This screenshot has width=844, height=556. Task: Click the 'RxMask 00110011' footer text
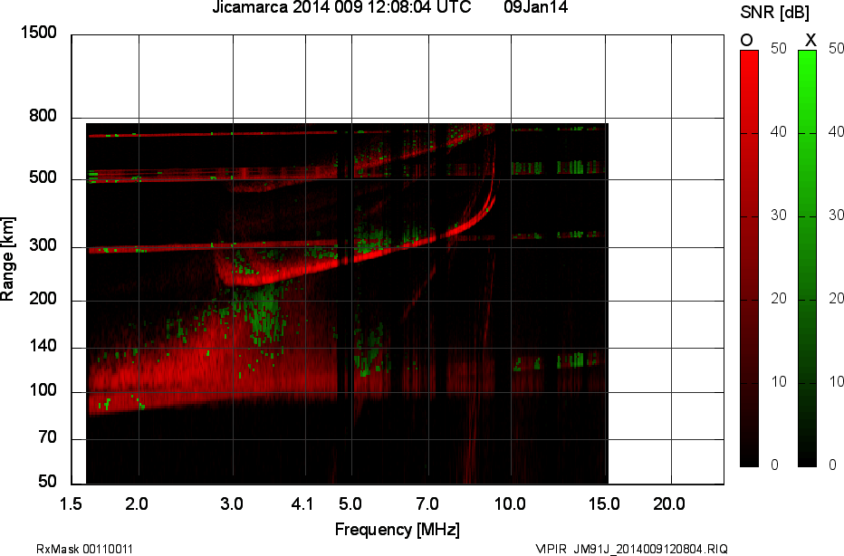pyautogui.click(x=84, y=549)
